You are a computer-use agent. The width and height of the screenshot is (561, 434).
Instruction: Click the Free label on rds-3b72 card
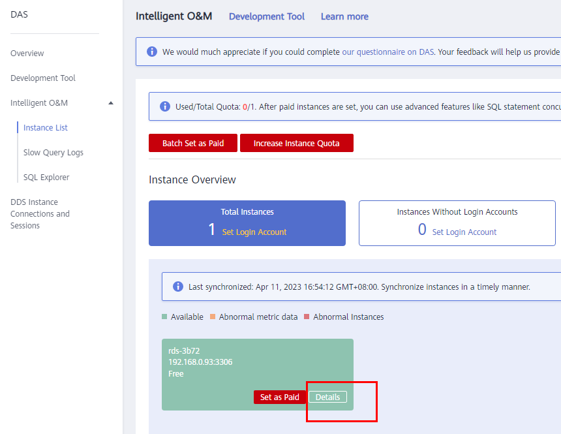coord(176,374)
